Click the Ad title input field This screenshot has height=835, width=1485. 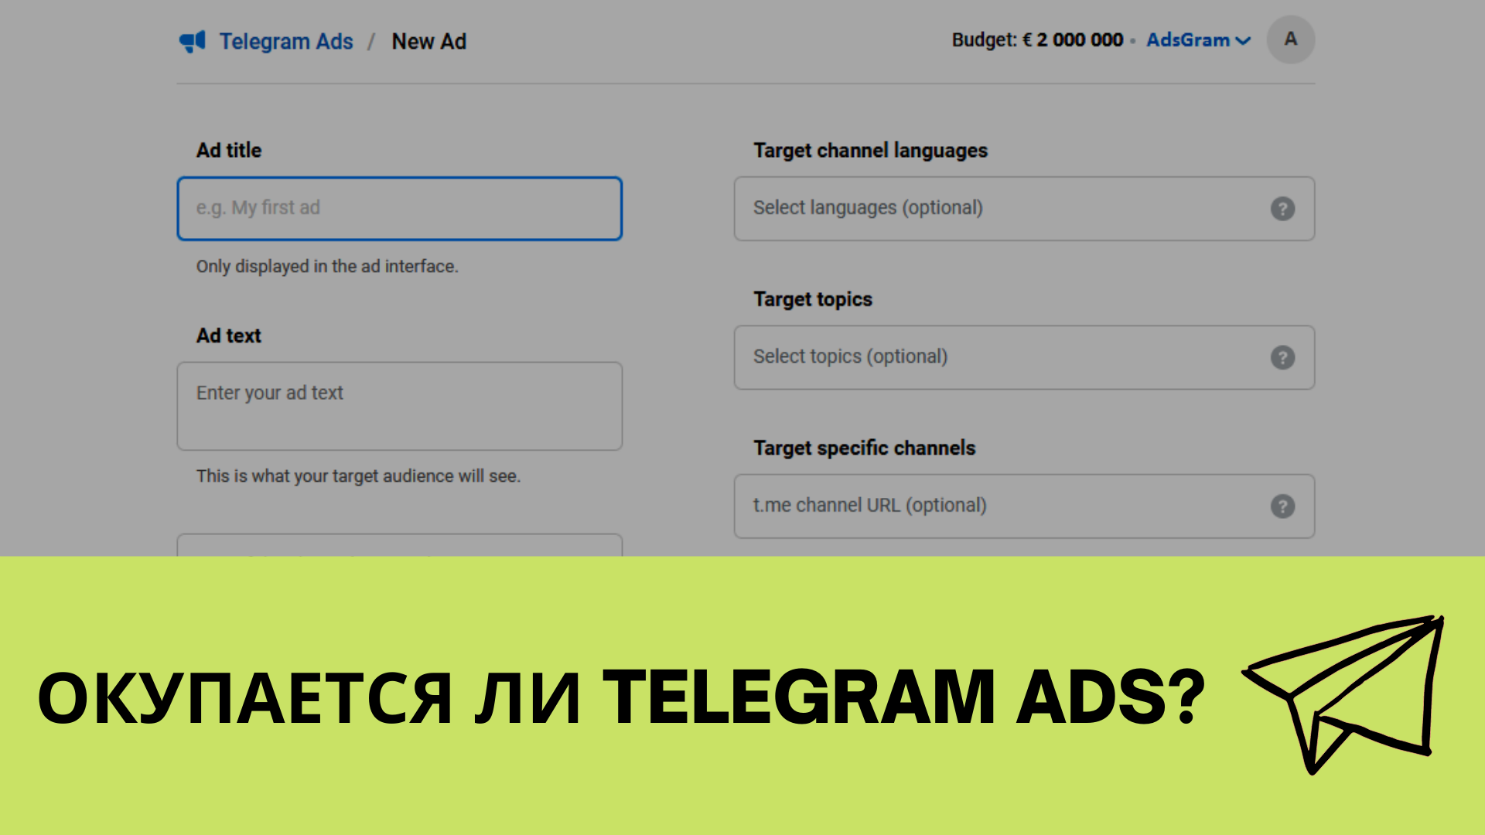point(399,208)
